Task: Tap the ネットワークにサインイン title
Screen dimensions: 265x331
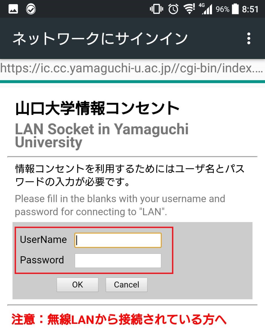Action: click(100, 38)
